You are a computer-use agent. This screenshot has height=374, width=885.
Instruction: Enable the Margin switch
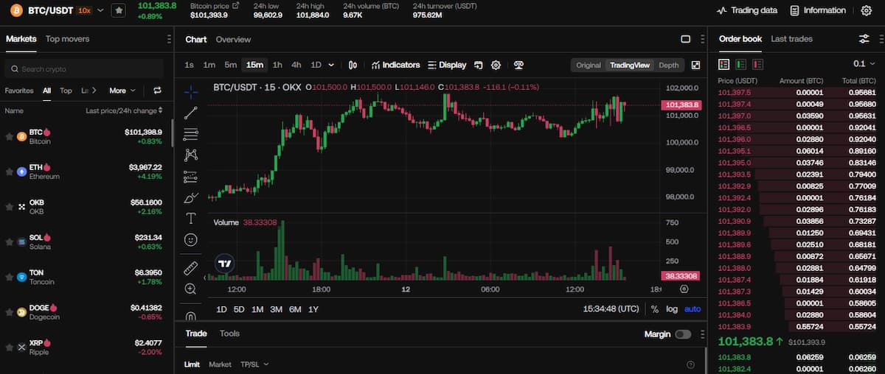tap(683, 334)
